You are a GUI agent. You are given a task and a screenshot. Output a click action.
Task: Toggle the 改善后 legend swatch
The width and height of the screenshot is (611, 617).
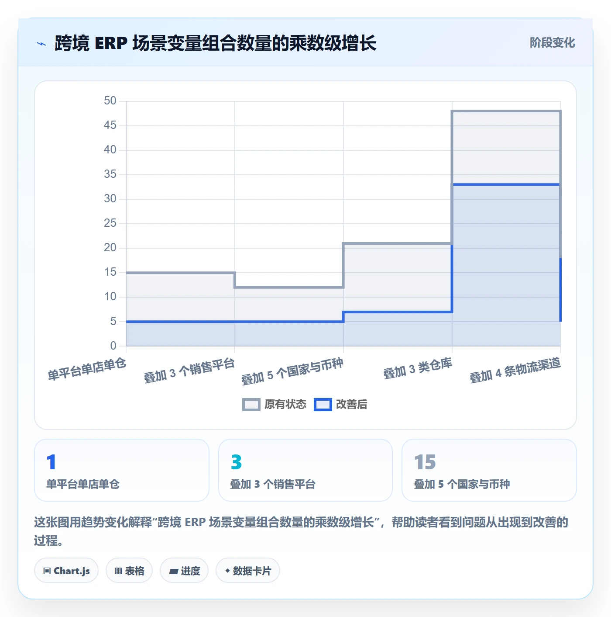click(x=323, y=405)
